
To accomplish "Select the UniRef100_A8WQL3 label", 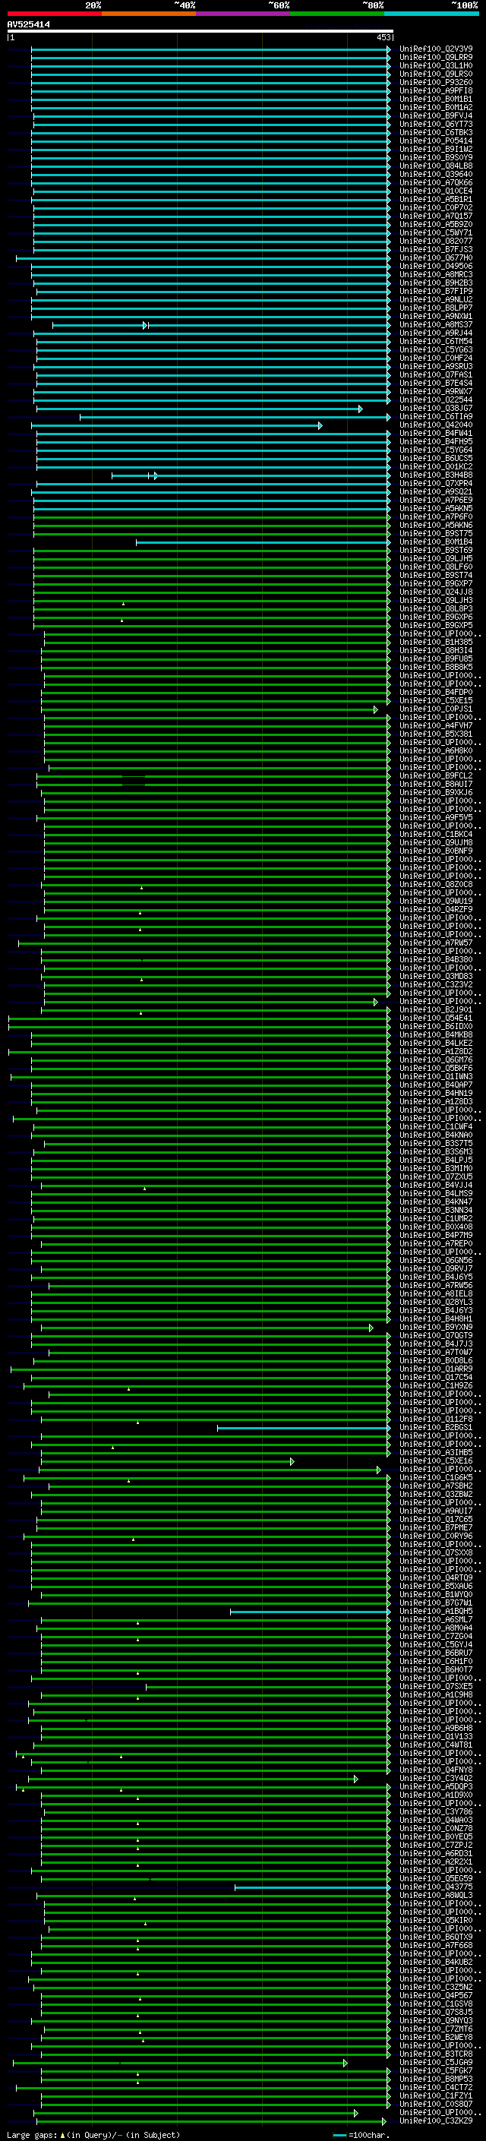I will 435,1896.
